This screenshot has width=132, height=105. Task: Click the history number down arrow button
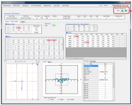126,11
